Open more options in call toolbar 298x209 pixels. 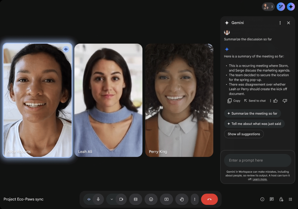coord(194,199)
